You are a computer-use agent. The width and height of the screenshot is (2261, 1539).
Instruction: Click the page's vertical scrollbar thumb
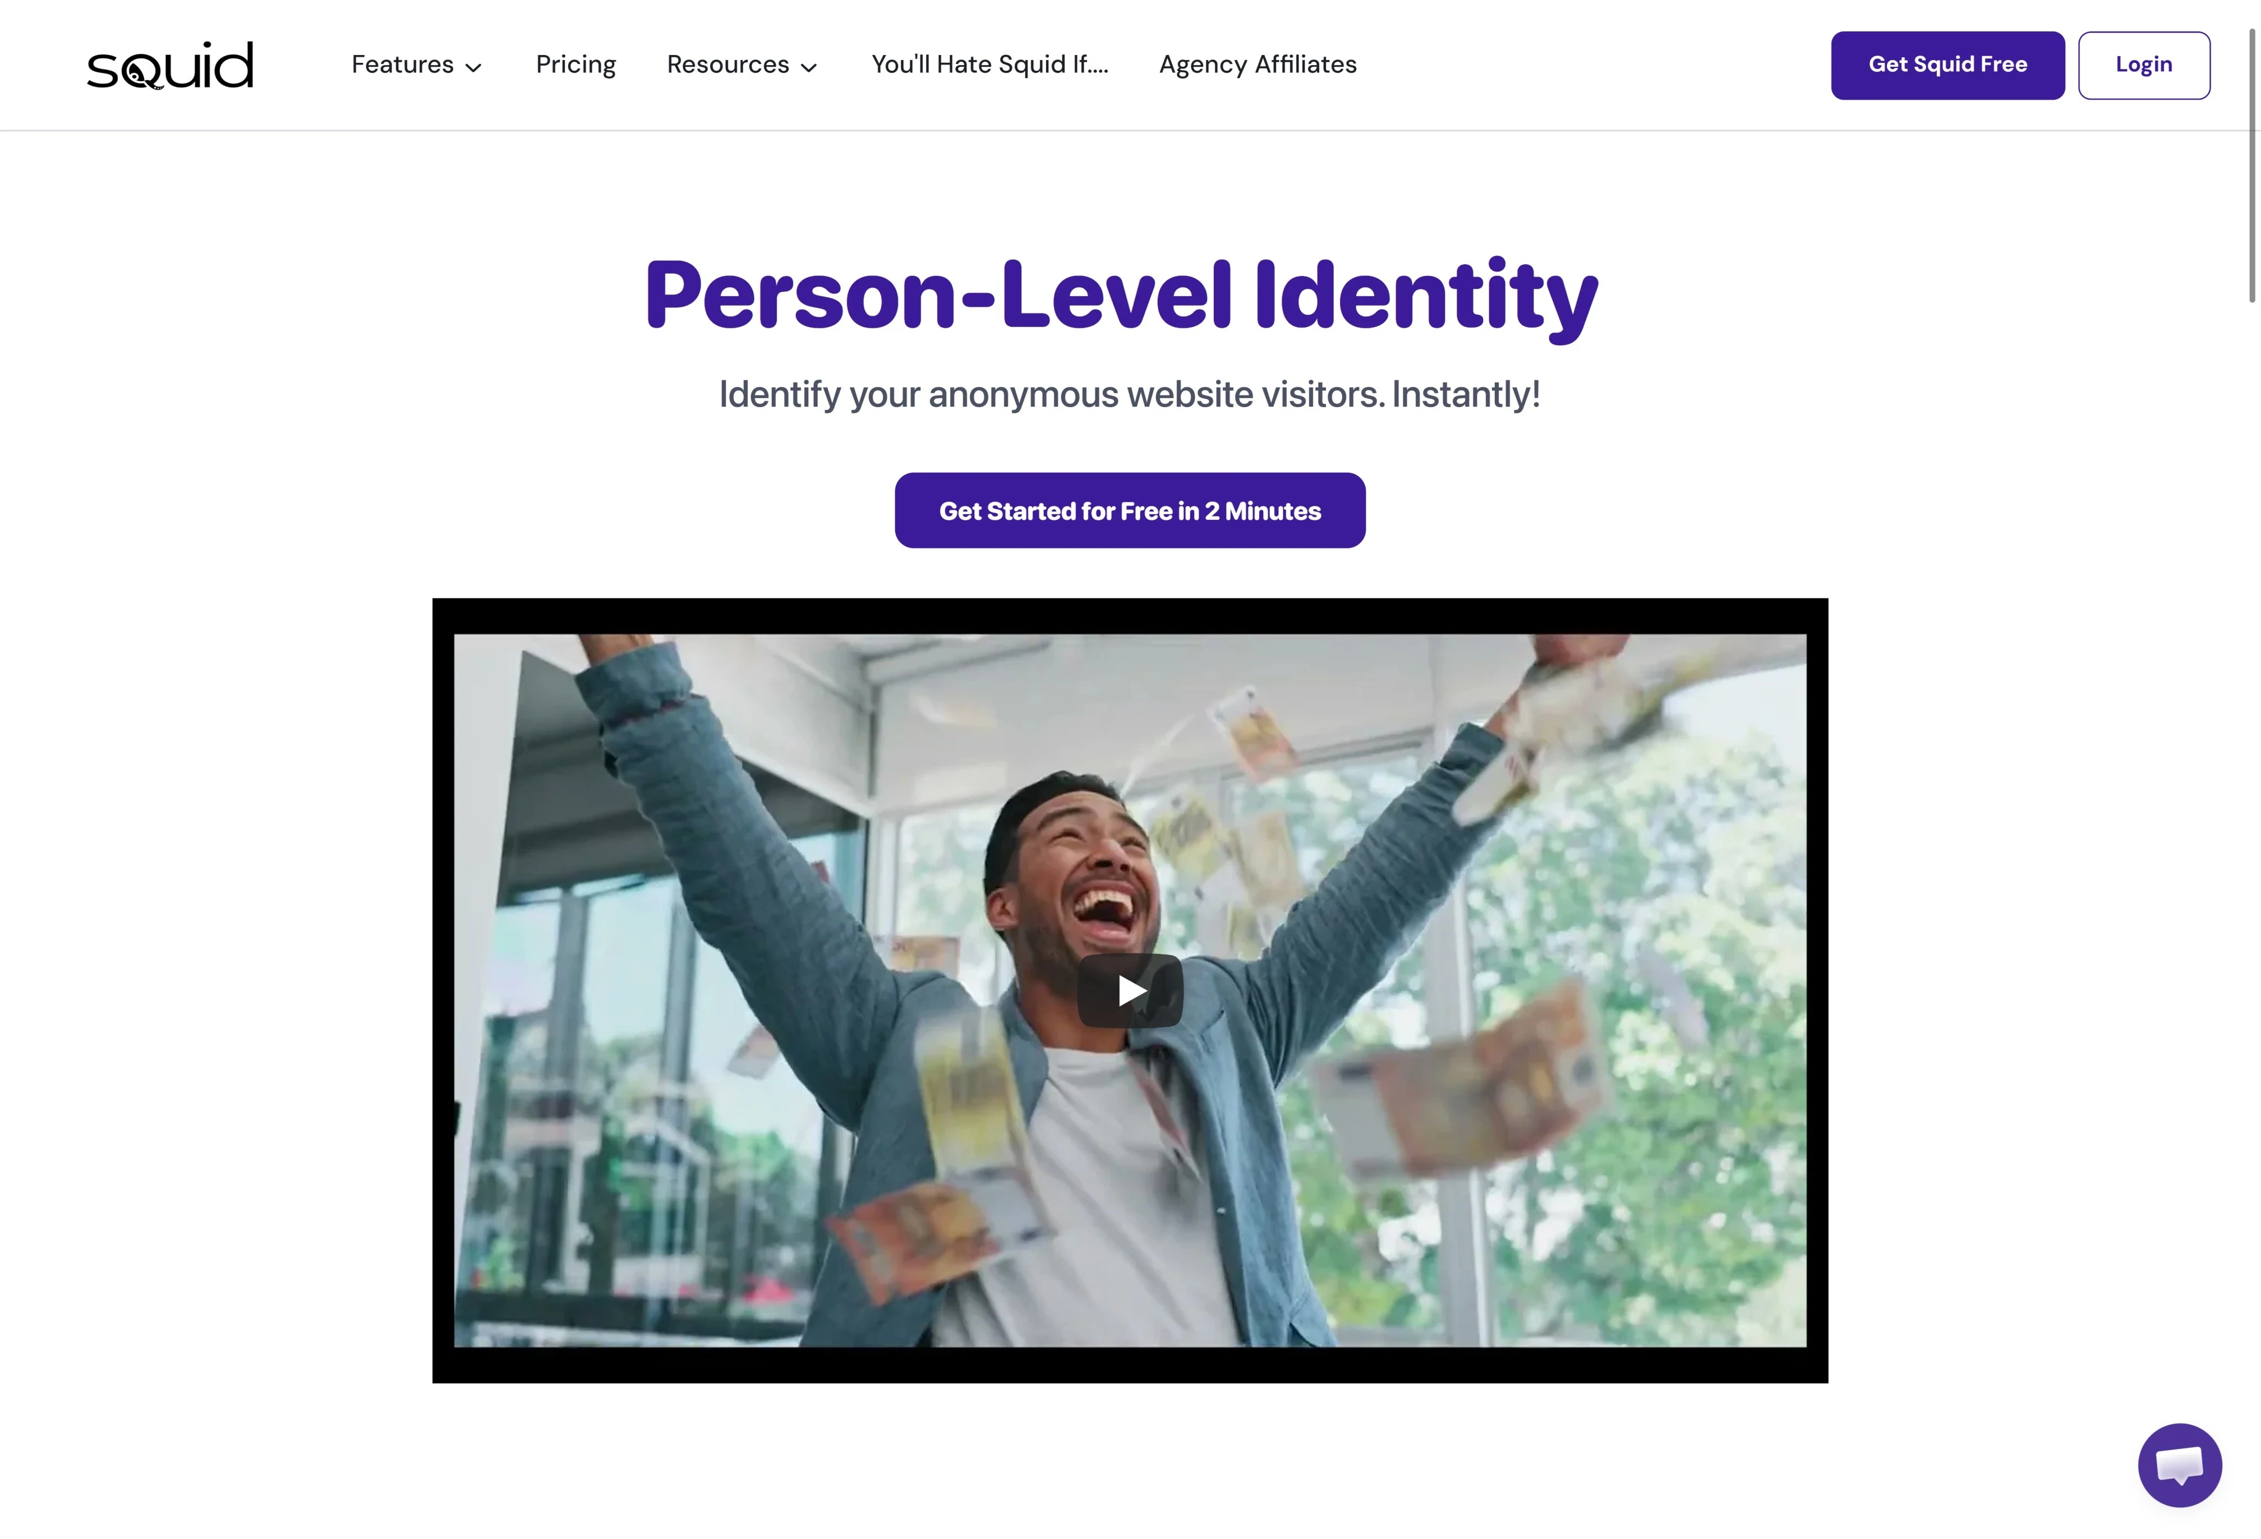(2251, 165)
